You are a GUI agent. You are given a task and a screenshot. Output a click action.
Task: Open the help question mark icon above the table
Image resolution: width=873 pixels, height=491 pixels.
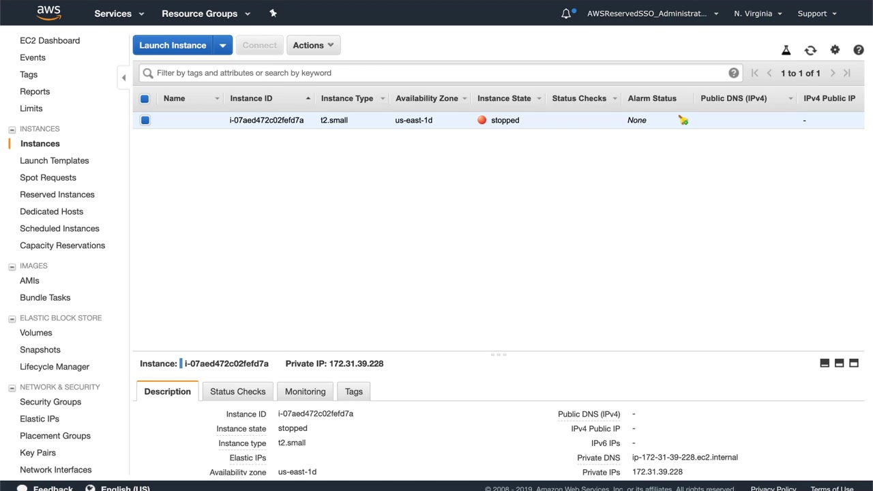(x=859, y=50)
